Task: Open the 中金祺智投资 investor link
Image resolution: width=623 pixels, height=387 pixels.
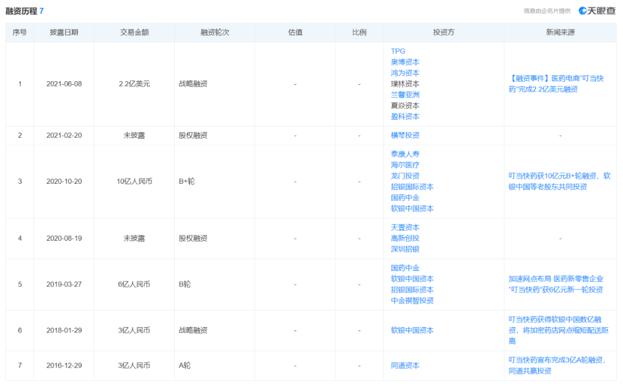Action: point(412,301)
